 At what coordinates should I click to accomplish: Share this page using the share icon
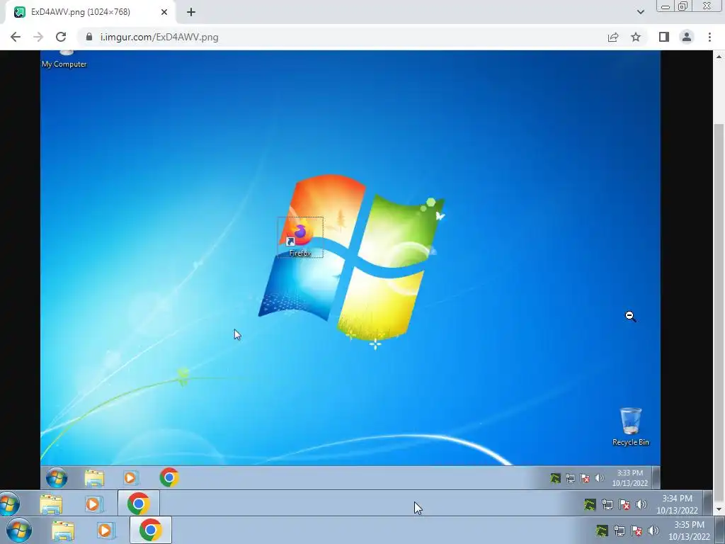tap(613, 37)
